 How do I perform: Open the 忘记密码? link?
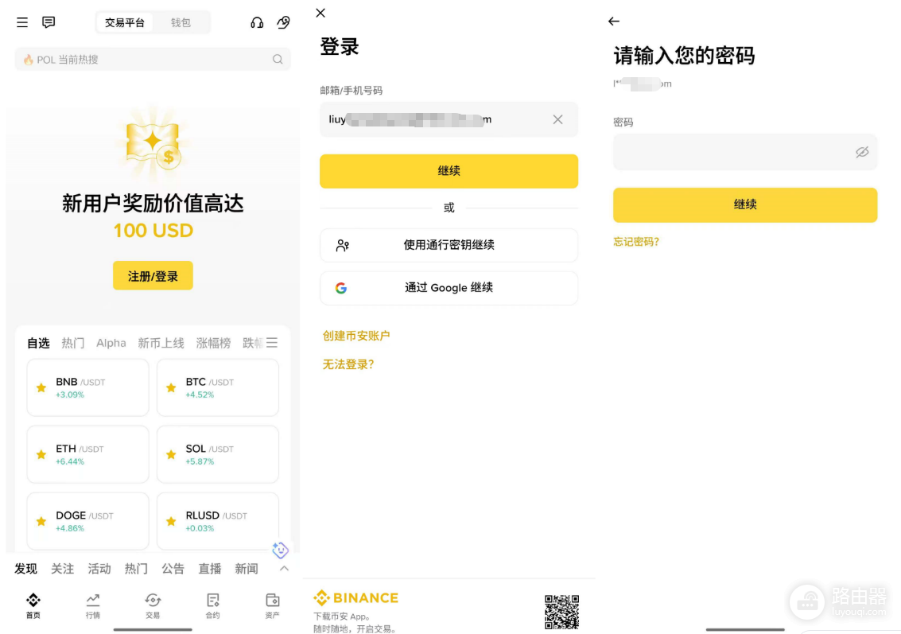click(x=636, y=242)
